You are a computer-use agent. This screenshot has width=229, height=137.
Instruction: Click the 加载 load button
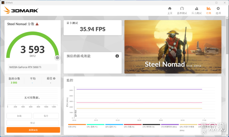19,116
